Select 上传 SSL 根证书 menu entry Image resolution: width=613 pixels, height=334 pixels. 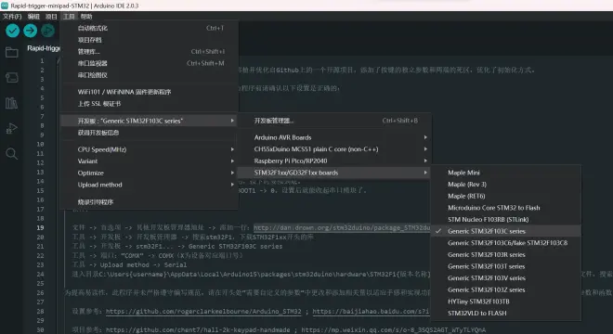(150, 104)
